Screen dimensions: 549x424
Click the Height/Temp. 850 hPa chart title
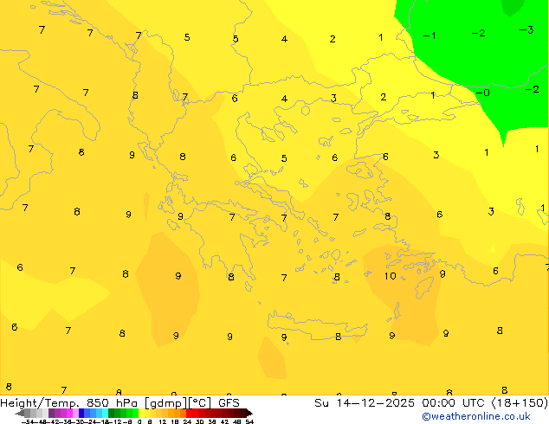(x=119, y=403)
